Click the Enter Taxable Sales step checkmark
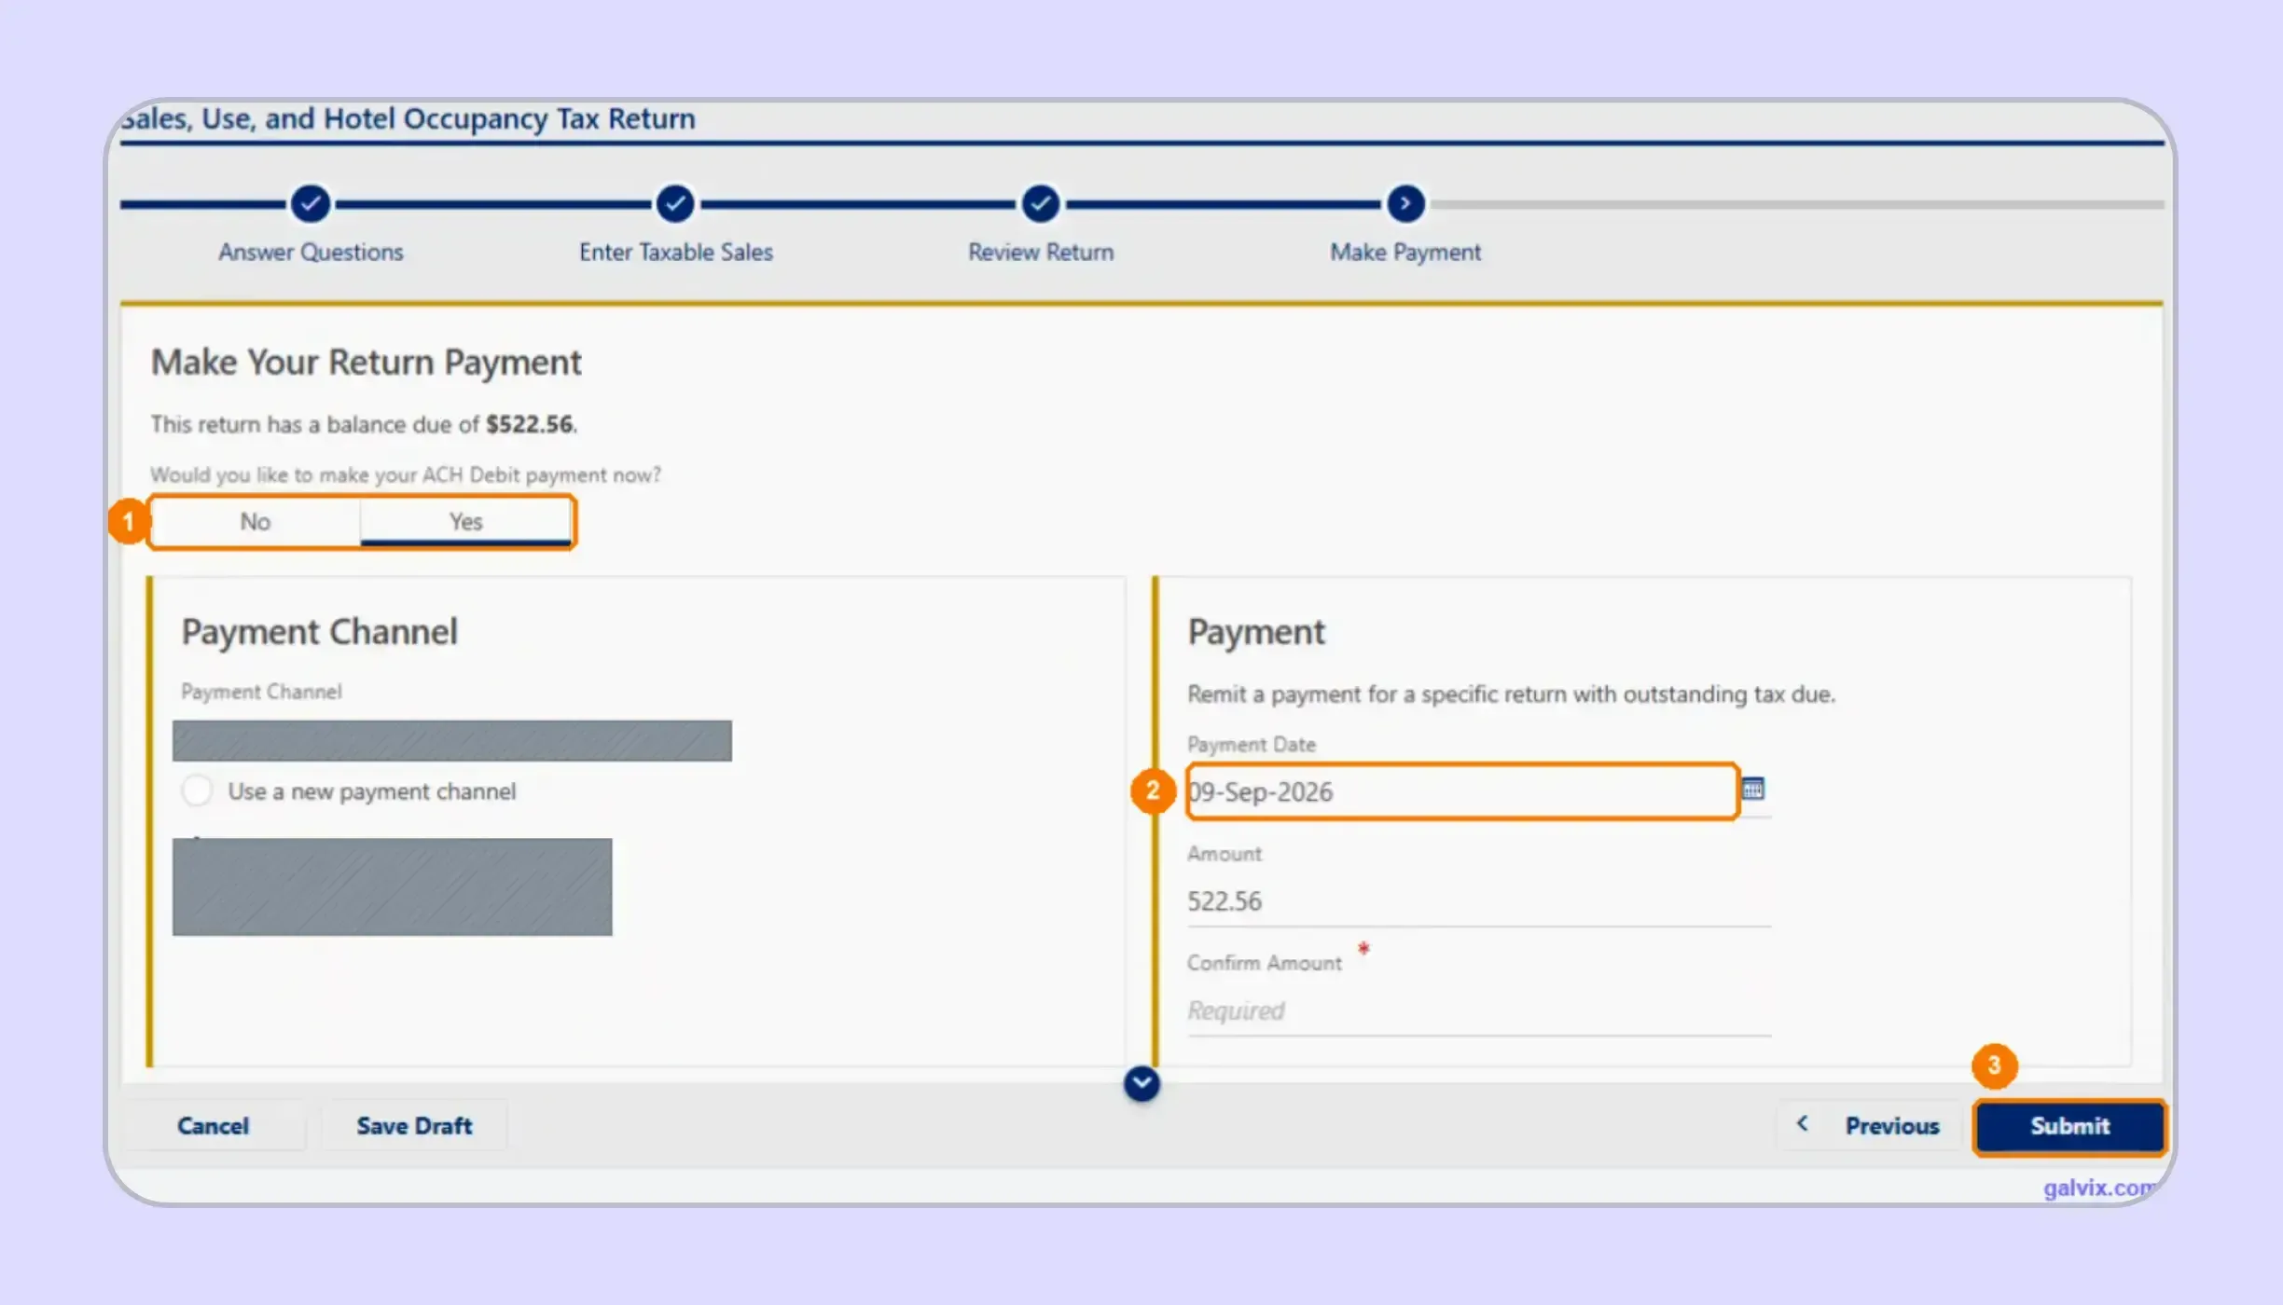Image resolution: width=2283 pixels, height=1305 pixels. 675,203
